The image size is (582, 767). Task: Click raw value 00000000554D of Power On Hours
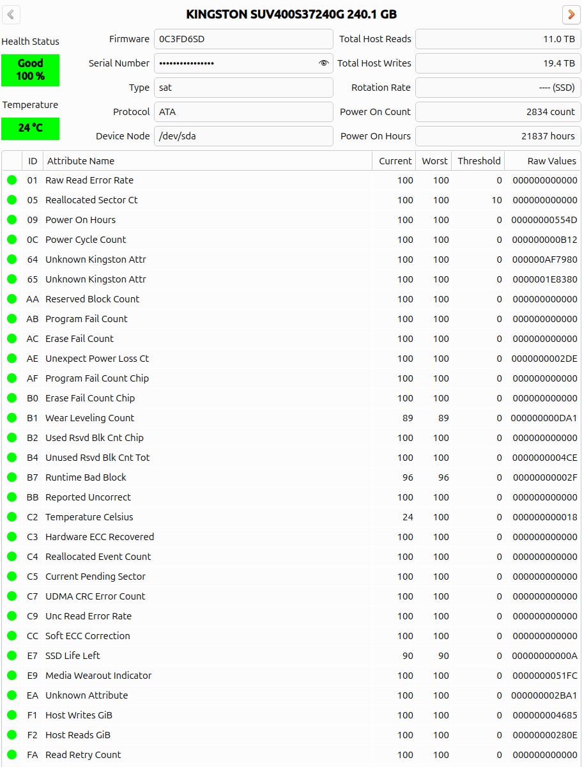545,220
